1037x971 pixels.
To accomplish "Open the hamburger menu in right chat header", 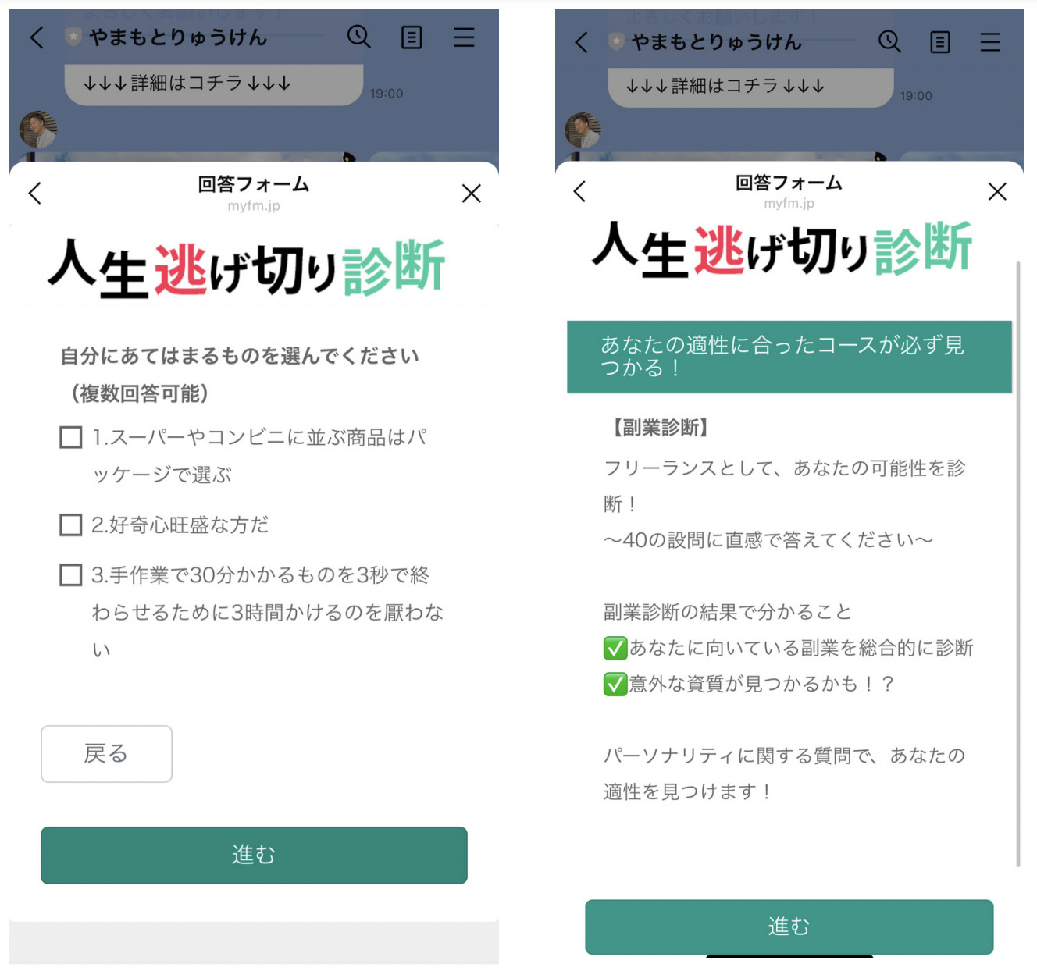I will (x=990, y=41).
